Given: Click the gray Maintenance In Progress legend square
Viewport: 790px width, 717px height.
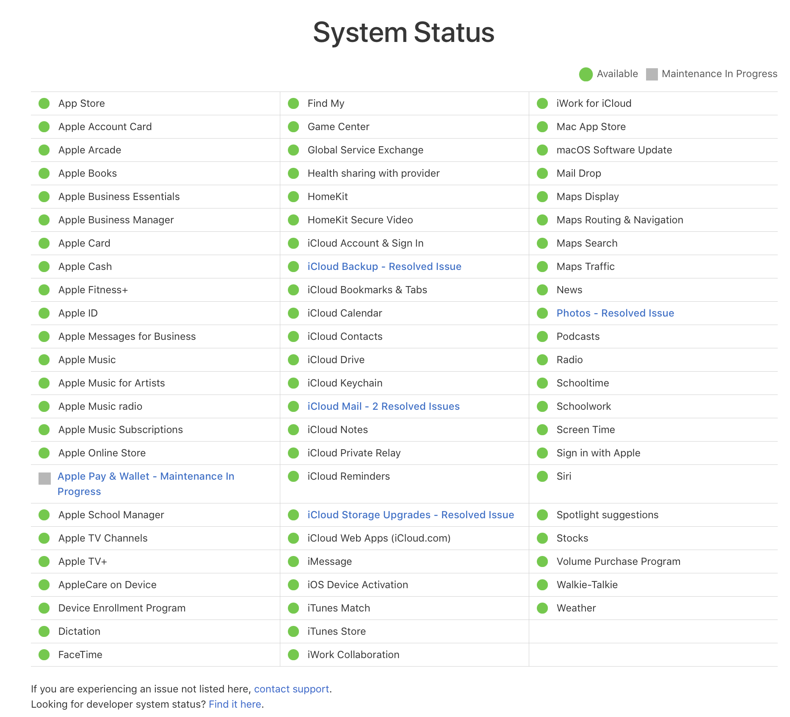Looking at the screenshot, I should [652, 74].
